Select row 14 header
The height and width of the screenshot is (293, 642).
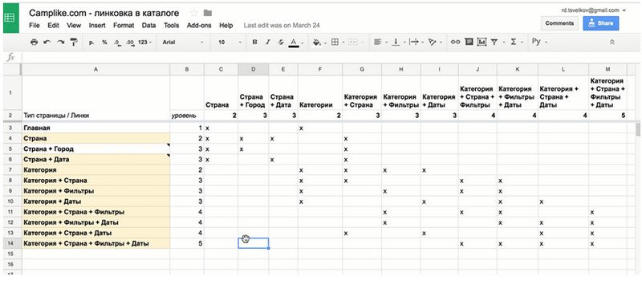pyautogui.click(x=12, y=243)
